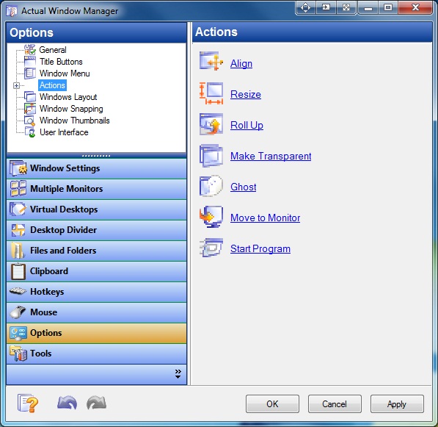Image resolution: width=438 pixels, height=427 pixels.
Task: Click the arrow-in-box title bar button
Action: (326, 7)
